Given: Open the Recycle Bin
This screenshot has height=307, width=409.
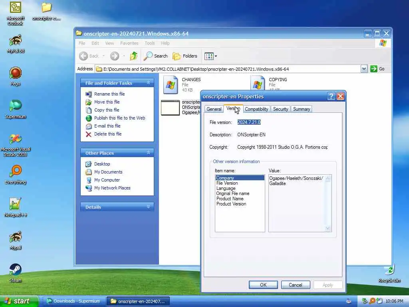Looking at the screenshot, I should pos(389,273).
